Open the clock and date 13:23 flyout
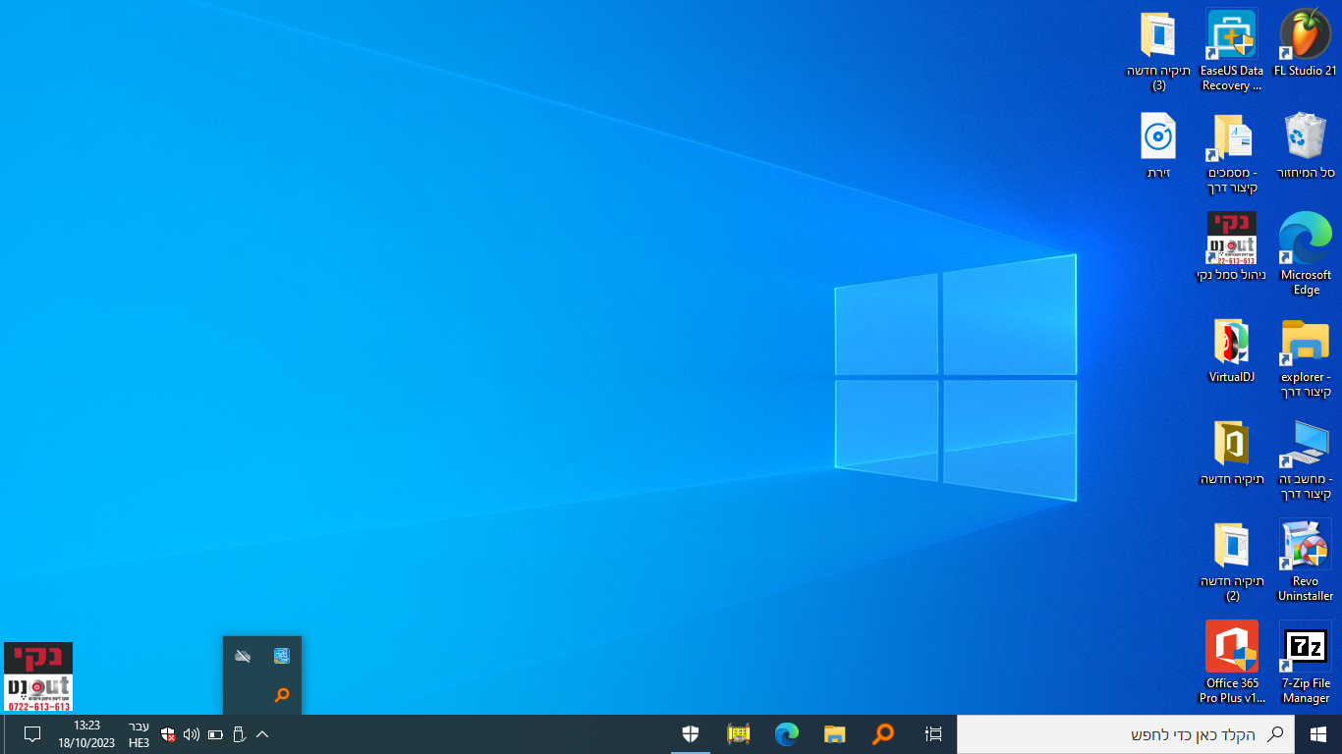Viewport: 1342px width, 754px height. 86,734
